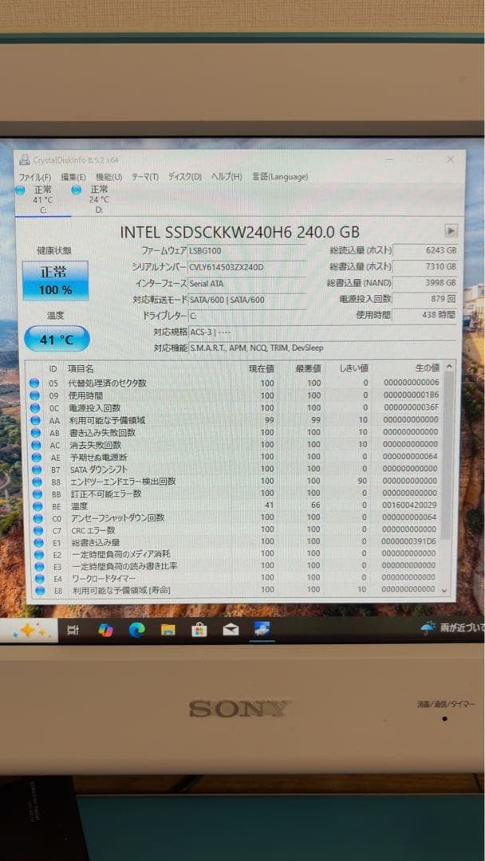The height and width of the screenshot is (861, 485).
Task: Open Copilot from the taskbar
Action: tap(105, 631)
